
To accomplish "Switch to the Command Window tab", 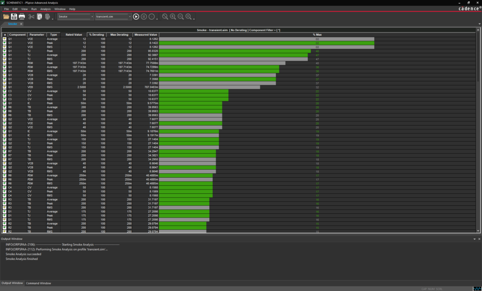I will pyautogui.click(x=39, y=283).
